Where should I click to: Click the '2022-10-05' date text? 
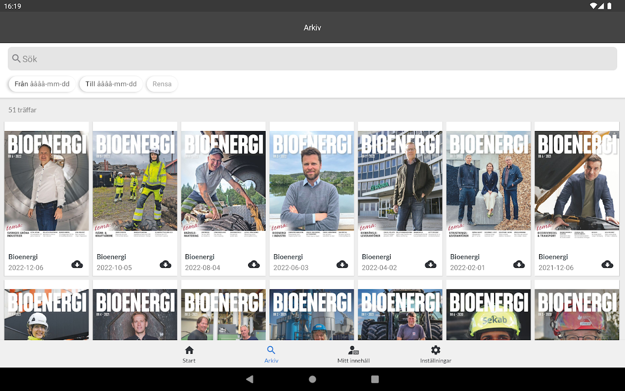(114, 268)
